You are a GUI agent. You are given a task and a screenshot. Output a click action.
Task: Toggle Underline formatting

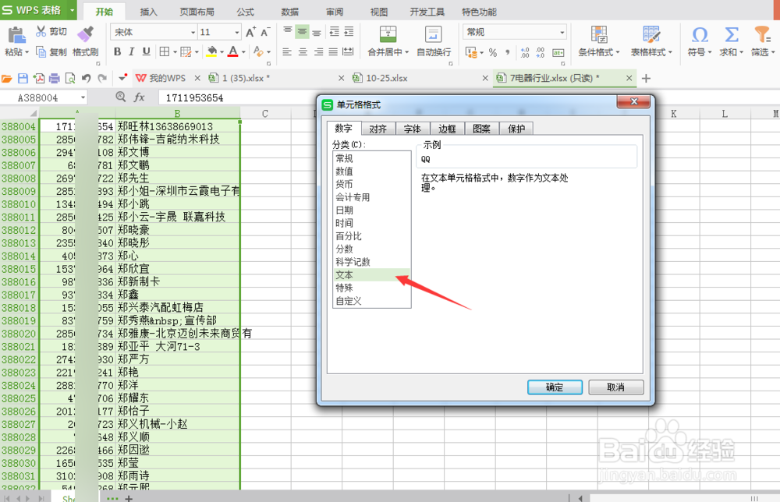[x=147, y=51]
